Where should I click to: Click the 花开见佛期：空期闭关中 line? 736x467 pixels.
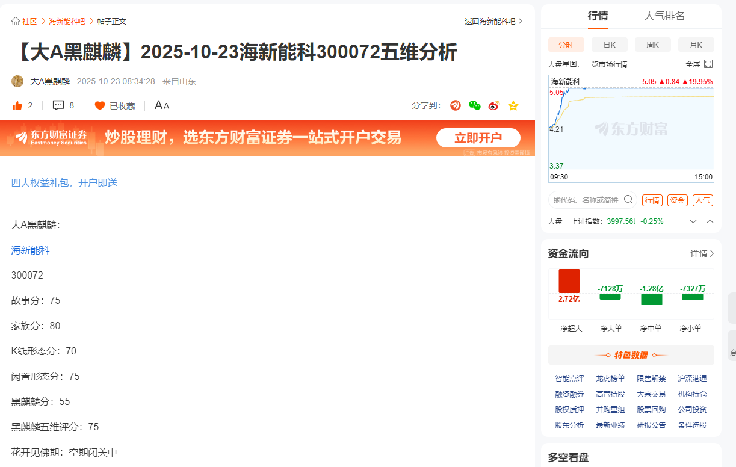[64, 452]
